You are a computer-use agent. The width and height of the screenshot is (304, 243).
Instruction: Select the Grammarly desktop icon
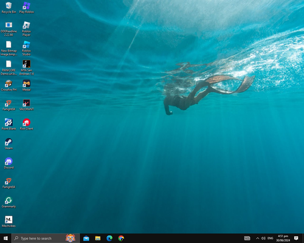[9, 202]
